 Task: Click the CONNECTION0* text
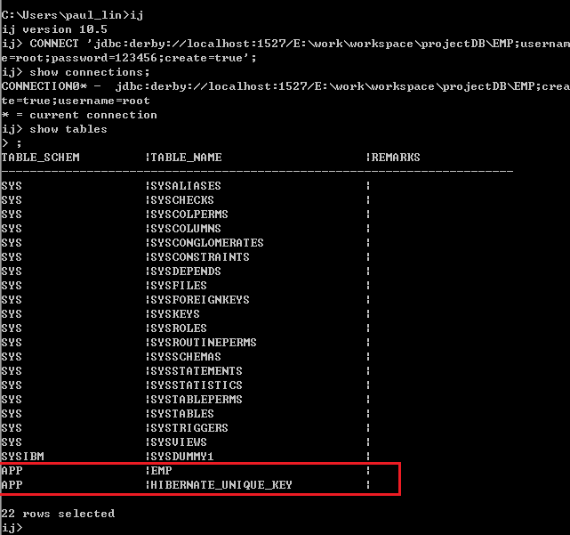(x=44, y=86)
